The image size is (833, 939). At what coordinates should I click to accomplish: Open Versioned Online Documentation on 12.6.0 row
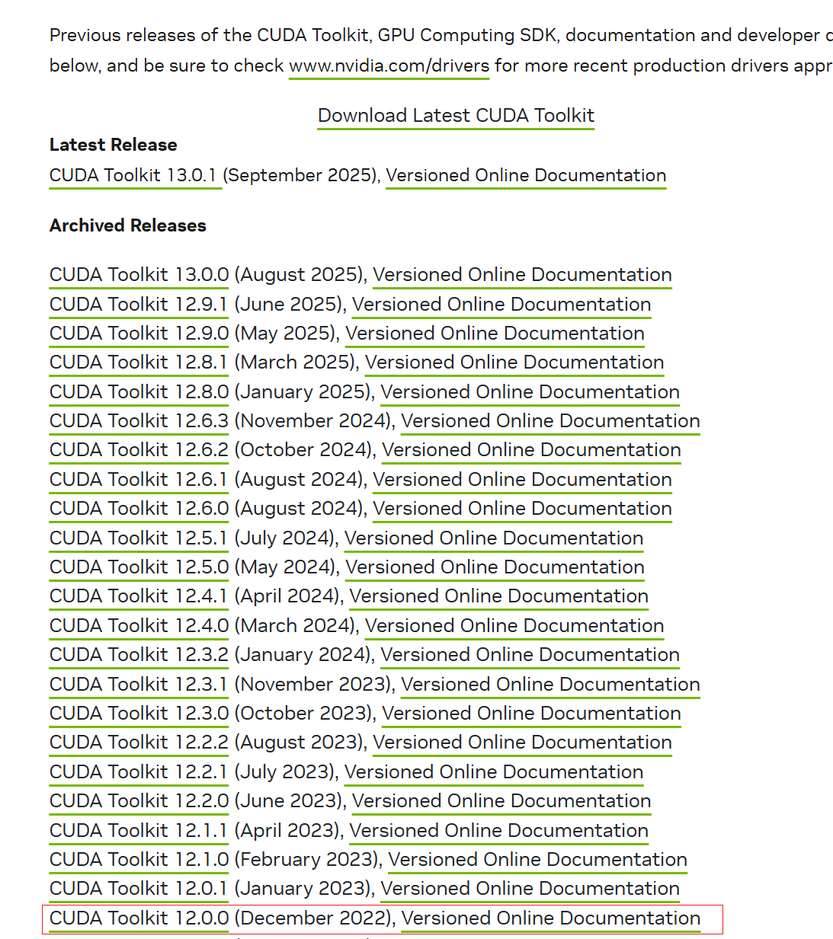[x=522, y=509]
